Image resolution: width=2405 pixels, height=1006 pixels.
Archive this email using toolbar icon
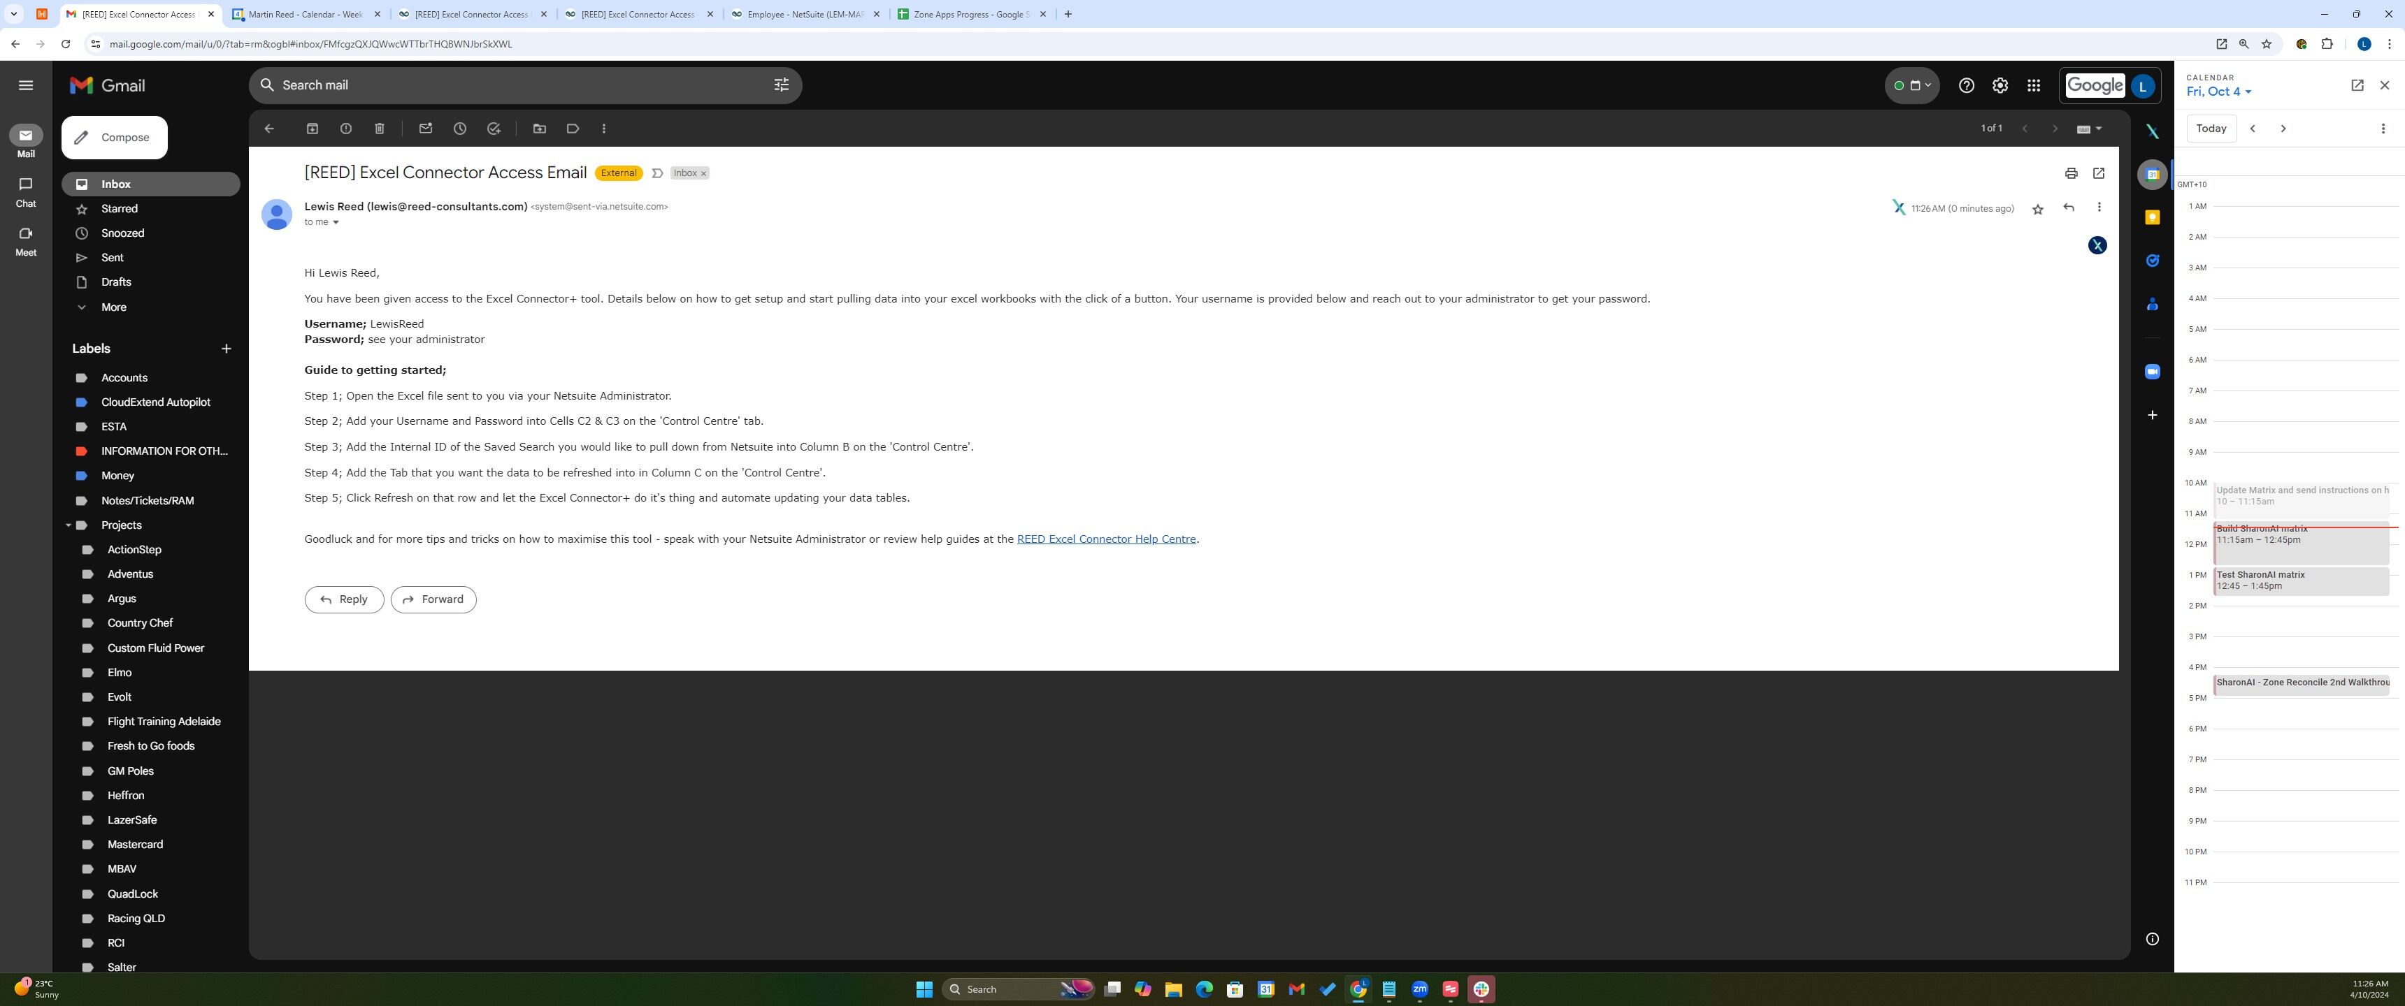pos(312,129)
